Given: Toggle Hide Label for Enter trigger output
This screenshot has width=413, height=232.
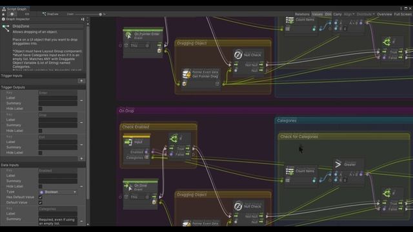Looking at the screenshot, I should (x=40, y=109).
